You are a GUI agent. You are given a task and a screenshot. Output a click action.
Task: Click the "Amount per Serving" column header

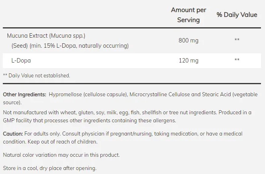[188, 15]
